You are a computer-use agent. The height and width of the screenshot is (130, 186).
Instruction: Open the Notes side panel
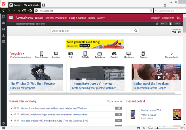pos(4,41)
